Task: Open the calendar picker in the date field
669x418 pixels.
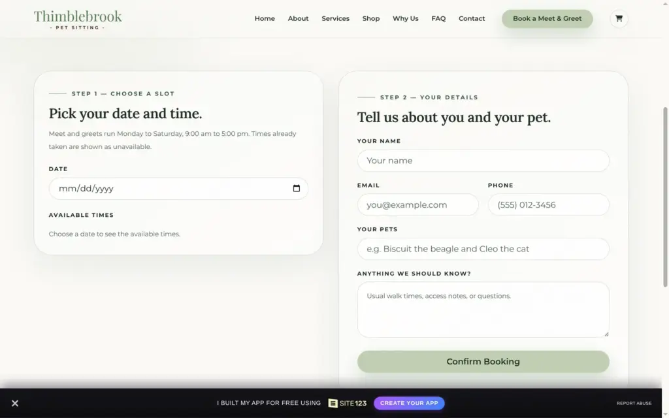Action: tap(297, 189)
